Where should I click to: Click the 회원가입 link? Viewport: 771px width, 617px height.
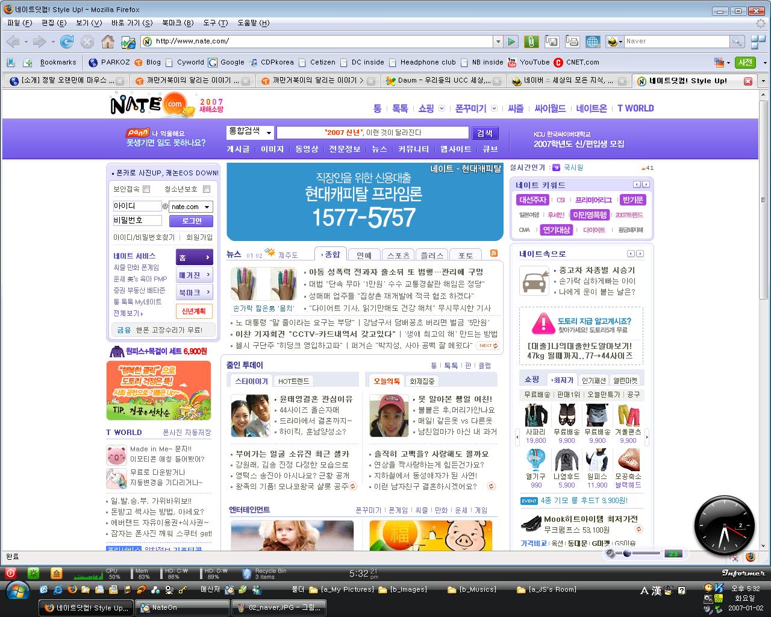(x=199, y=237)
